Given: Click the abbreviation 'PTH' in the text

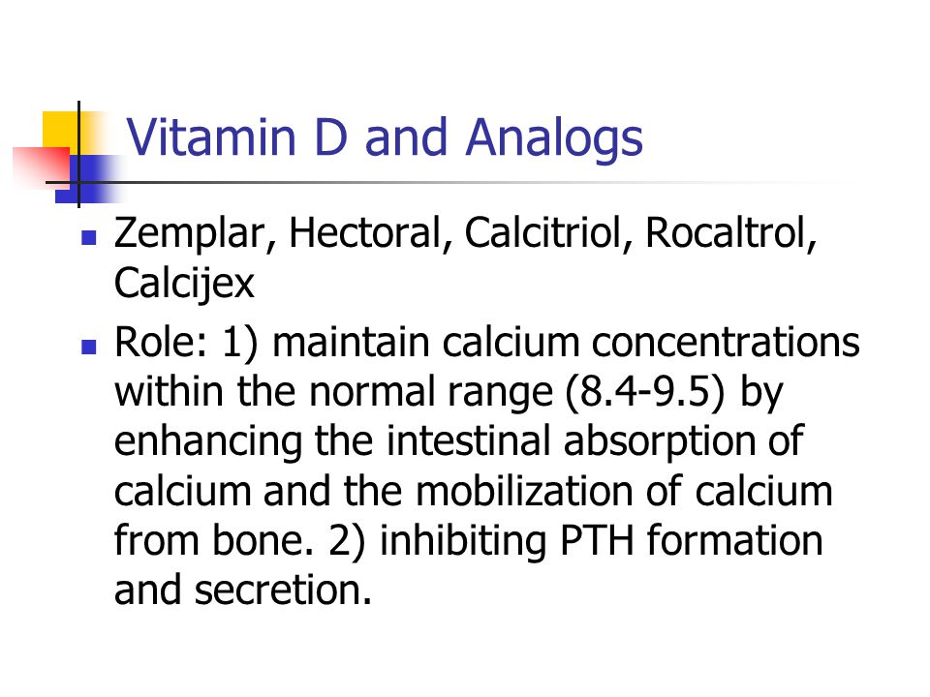Looking at the screenshot, I should (x=597, y=541).
